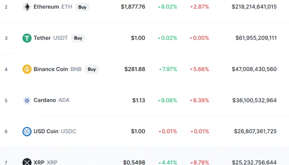Click the green Tether logo icon
Screen dimensions: 289x165
[x=27, y=38]
